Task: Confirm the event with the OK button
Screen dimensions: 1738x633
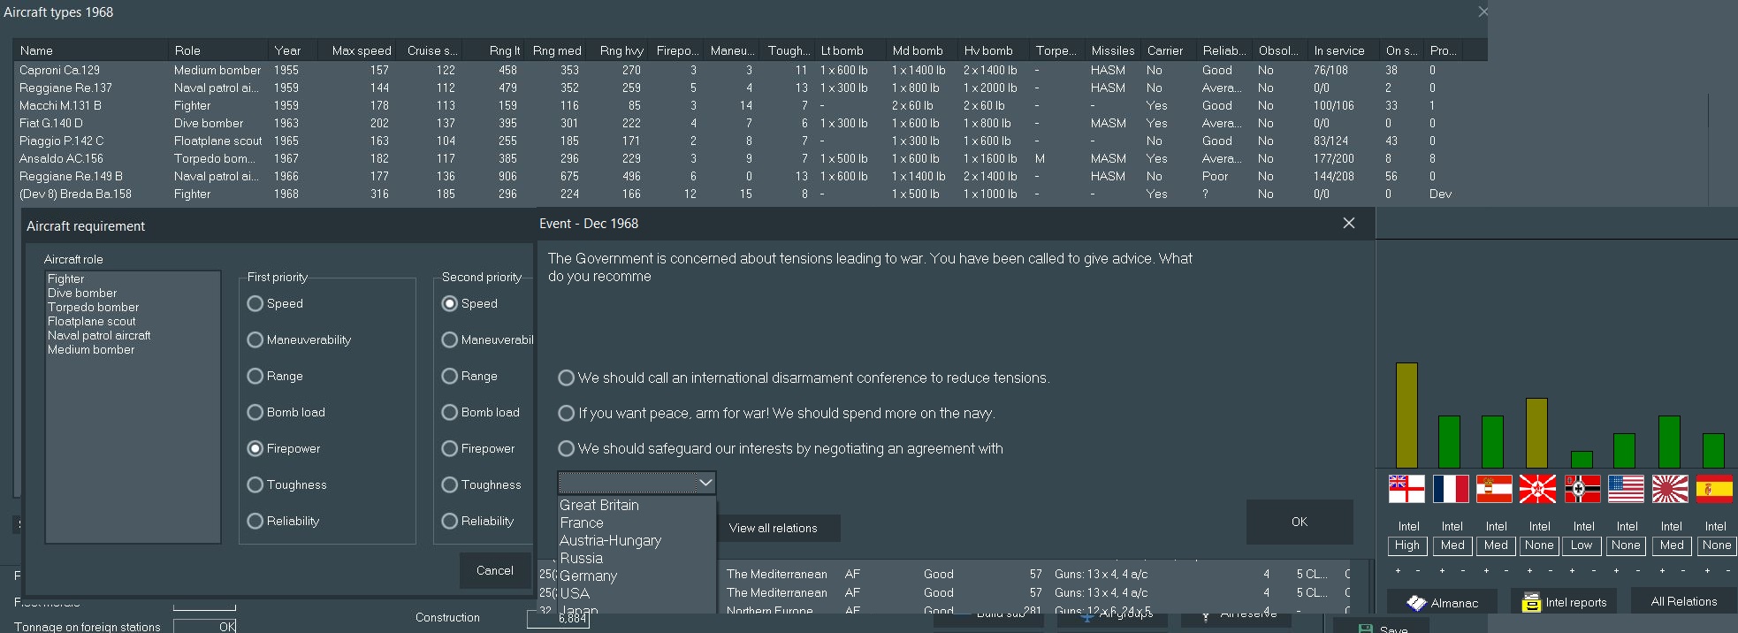Action: click(x=1300, y=522)
